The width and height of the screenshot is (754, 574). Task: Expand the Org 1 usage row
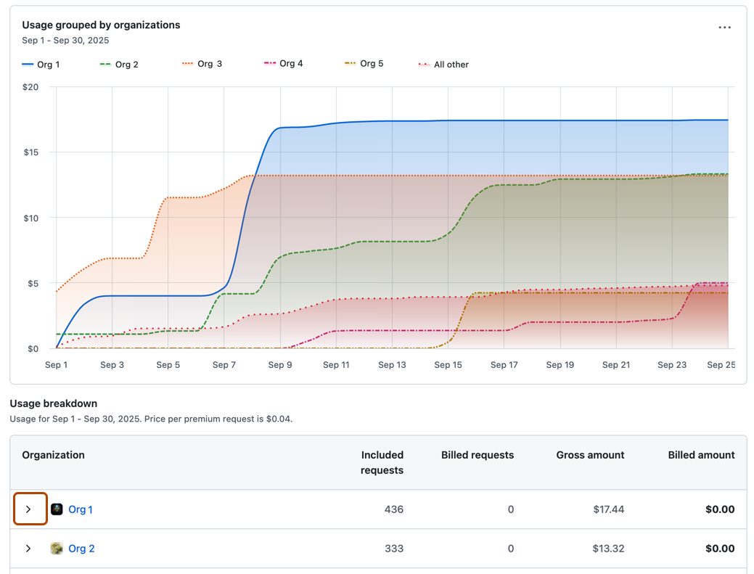tap(30, 509)
